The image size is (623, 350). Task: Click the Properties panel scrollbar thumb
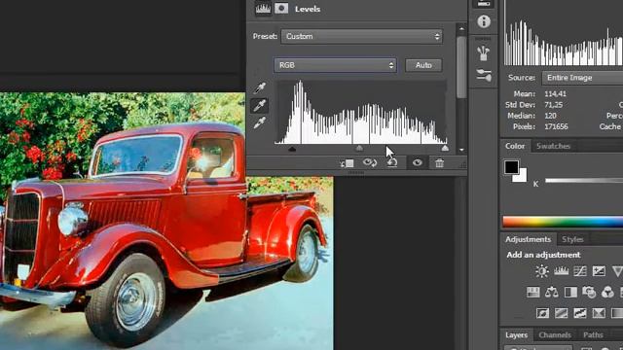tap(461, 67)
